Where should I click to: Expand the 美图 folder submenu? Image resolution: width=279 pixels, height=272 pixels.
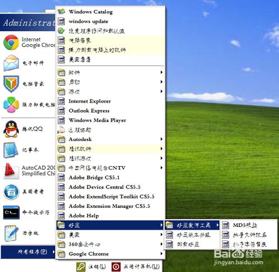coord(110,235)
